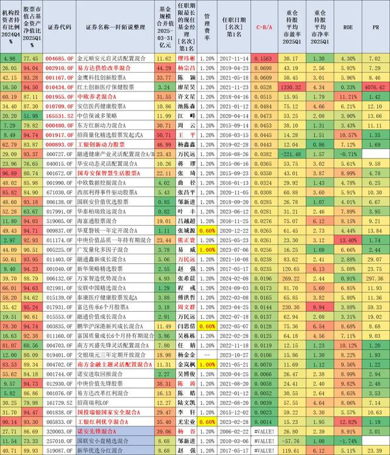This screenshot has width=390, height=455.
Task: Select the 证券代码 column header
Action: click(60, 27)
